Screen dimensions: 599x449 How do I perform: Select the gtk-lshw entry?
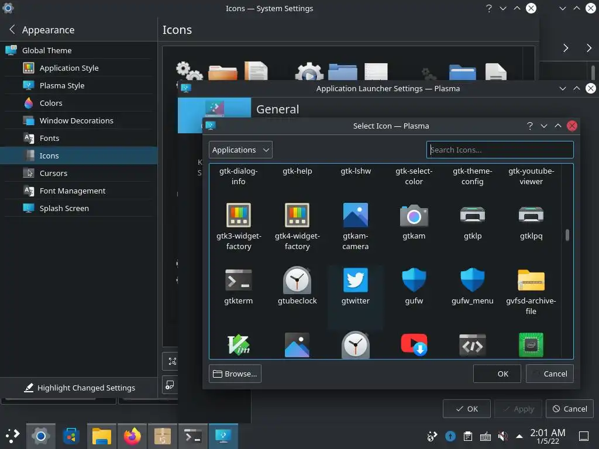click(356, 171)
